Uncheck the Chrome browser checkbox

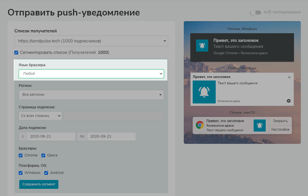tap(21, 155)
